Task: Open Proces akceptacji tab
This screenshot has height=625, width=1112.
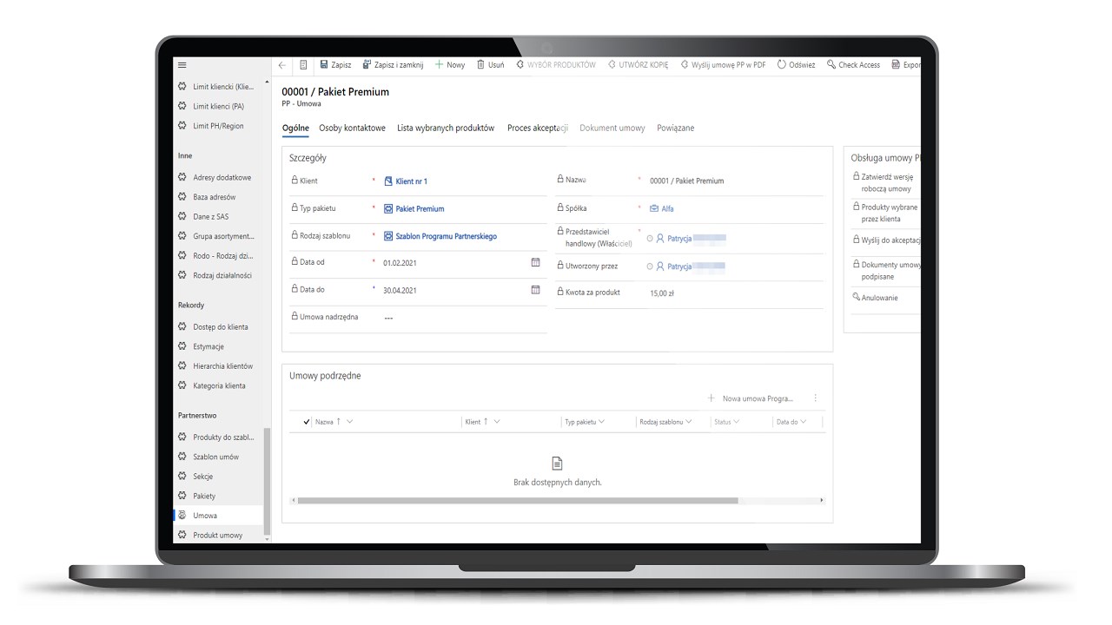Action: coord(538,128)
